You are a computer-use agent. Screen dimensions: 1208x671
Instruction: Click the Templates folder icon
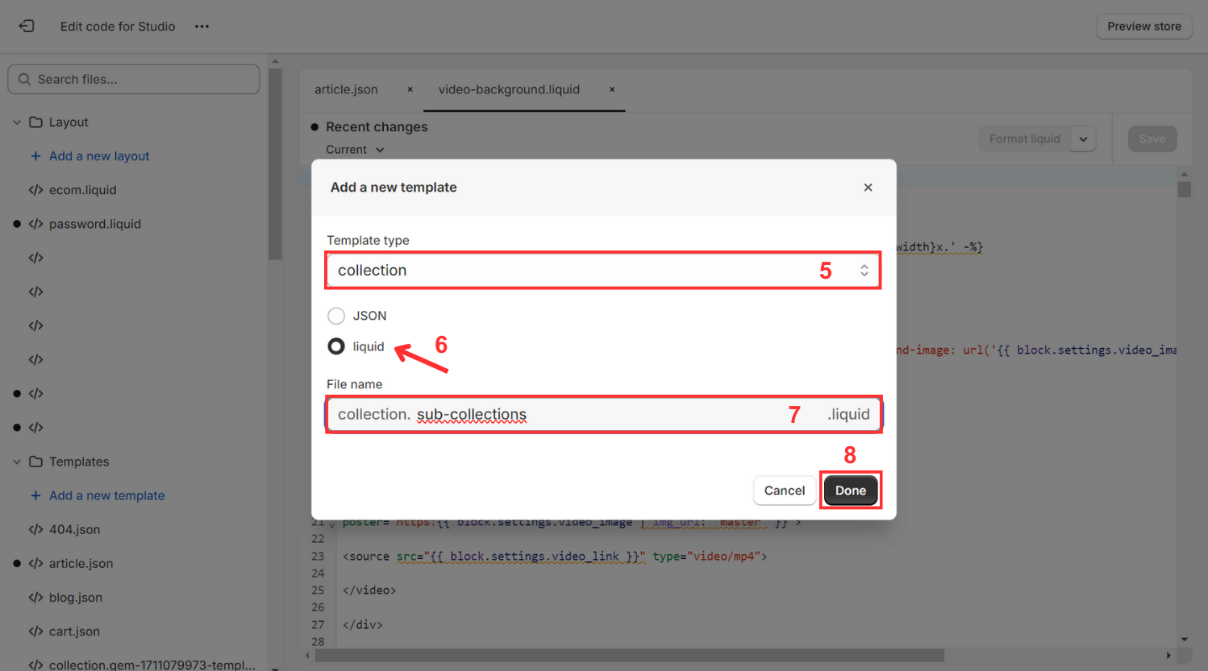(35, 462)
